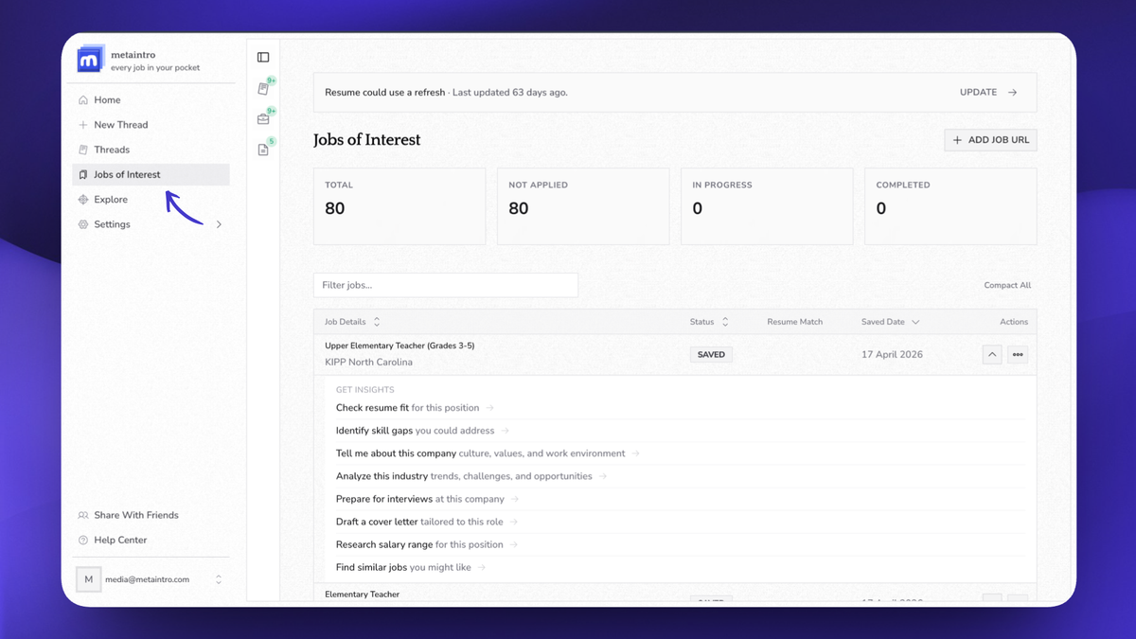Viewport: 1136px width, 639px height.
Task: Open the briefcase jobs icon with 9+ badge
Action: coord(264,119)
